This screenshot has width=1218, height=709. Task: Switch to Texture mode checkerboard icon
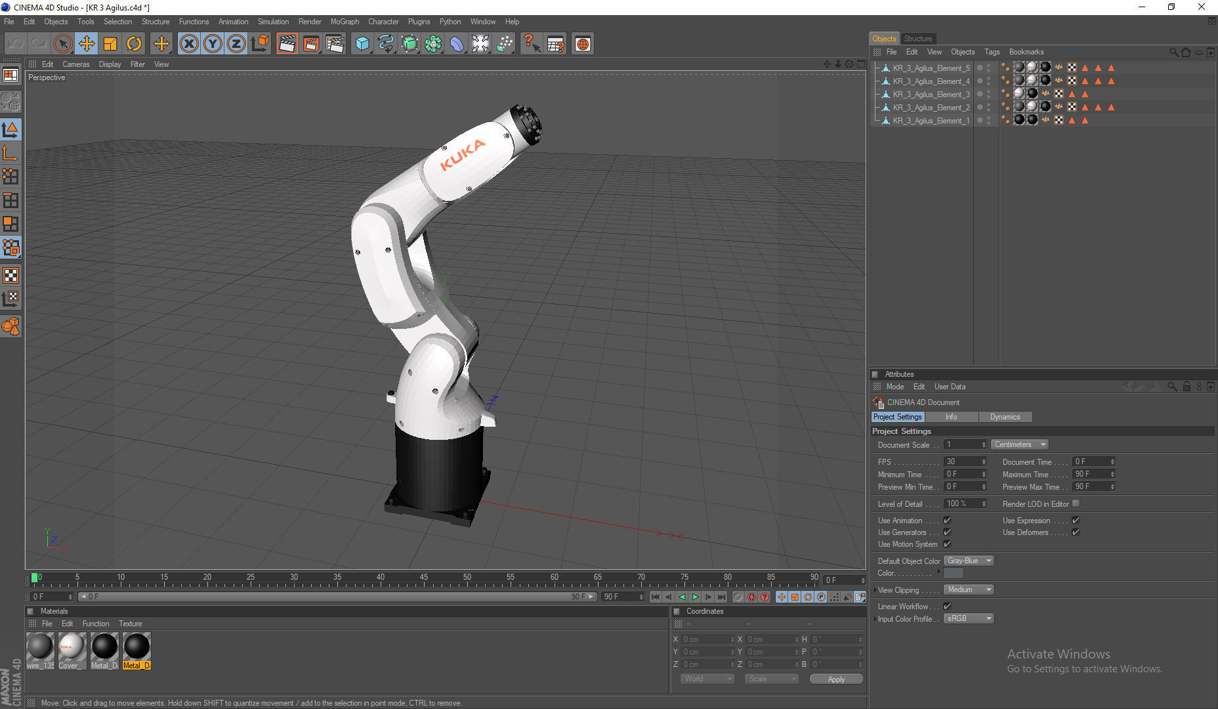(10, 275)
